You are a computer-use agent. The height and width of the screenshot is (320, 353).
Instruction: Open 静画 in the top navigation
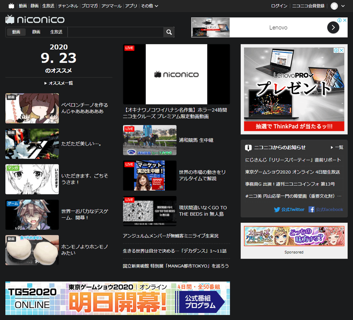pos(35,6)
